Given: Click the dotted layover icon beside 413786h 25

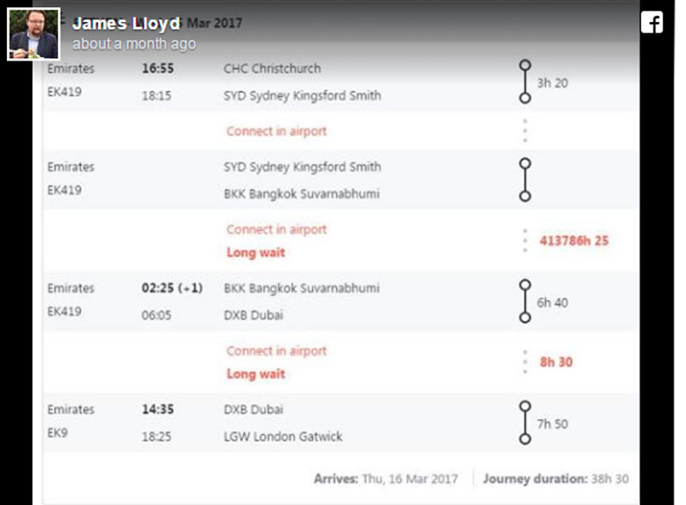Looking at the screenshot, I should 525,240.
